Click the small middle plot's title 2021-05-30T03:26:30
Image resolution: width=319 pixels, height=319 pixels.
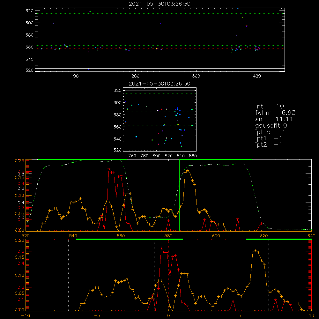pos(159,84)
